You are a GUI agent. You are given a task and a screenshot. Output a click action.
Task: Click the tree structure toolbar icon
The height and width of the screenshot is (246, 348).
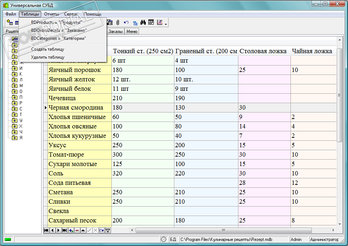click(x=135, y=23)
